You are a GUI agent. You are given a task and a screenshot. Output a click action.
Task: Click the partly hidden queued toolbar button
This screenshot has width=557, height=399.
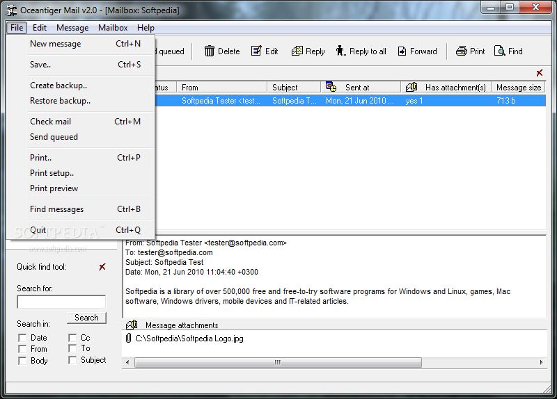tap(170, 51)
